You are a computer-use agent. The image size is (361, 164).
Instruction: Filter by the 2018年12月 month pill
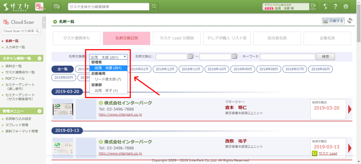[x=166, y=69]
